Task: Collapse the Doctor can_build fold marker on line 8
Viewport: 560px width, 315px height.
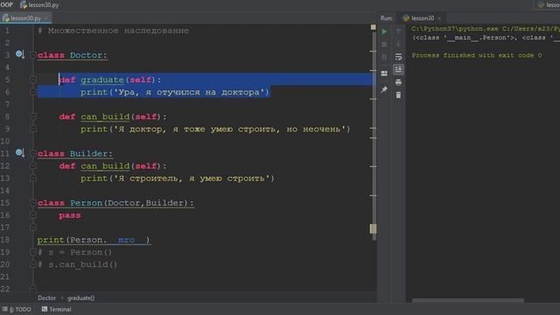Action: pos(33,116)
